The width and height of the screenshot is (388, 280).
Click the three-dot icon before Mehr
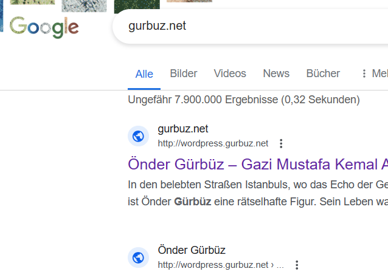[364, 73]
